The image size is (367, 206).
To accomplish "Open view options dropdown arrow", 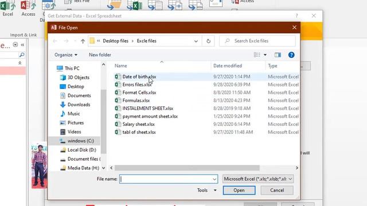I will tap(265, 55).
